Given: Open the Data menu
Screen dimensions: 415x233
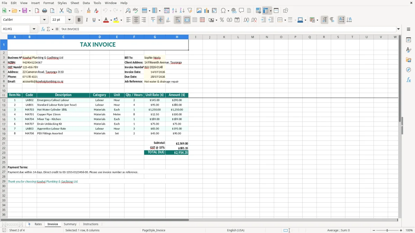Looking at the screenshot, I should (x=86, y=3).
